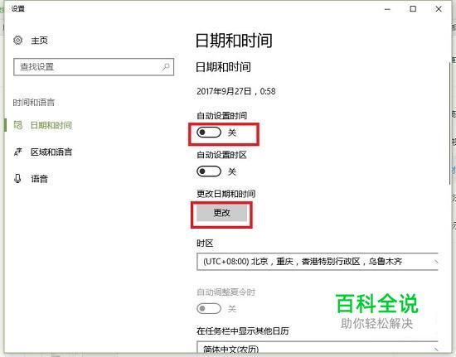The image size is (456, 357).
Task: Toggle the 自动设置时区 switch
Action: click(x=209, y=171)
